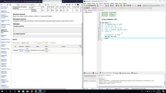This screenshot has width=166, height=93.
Task: Click the Redo icon in Dev-C++ toolbar
Action: coord(103,5)
